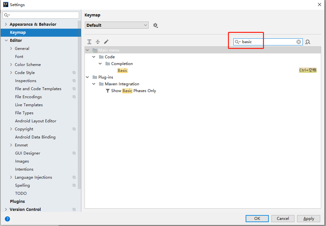Focus the settings sidebar search field

click(41, 15)
